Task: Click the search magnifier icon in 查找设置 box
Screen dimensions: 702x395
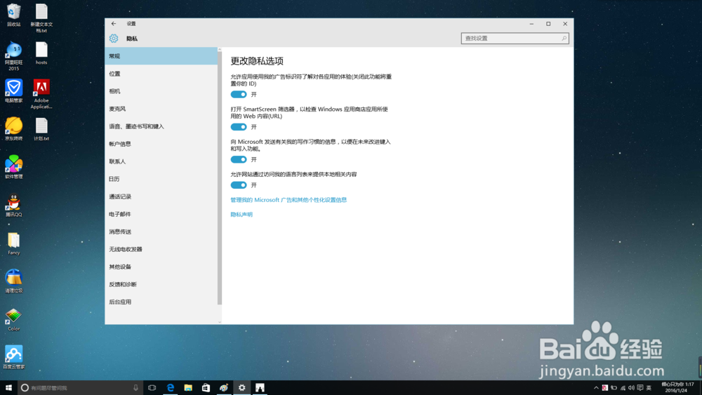Action: click(564, 39)
